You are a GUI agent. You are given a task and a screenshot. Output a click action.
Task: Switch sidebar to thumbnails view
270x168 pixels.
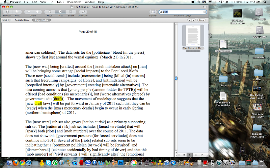[190, 155]
